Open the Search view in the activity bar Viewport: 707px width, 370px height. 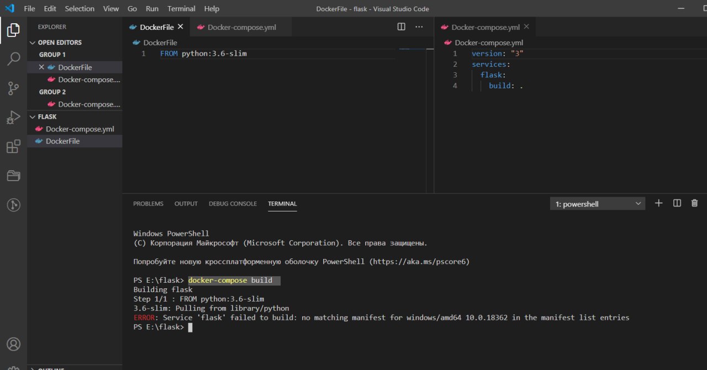coord(13,59)
